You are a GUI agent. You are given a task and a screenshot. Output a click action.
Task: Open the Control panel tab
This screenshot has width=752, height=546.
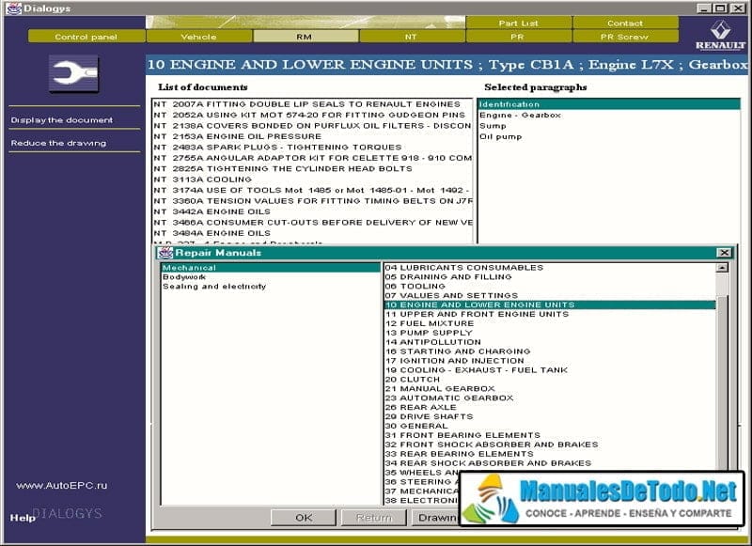point(86,37)
